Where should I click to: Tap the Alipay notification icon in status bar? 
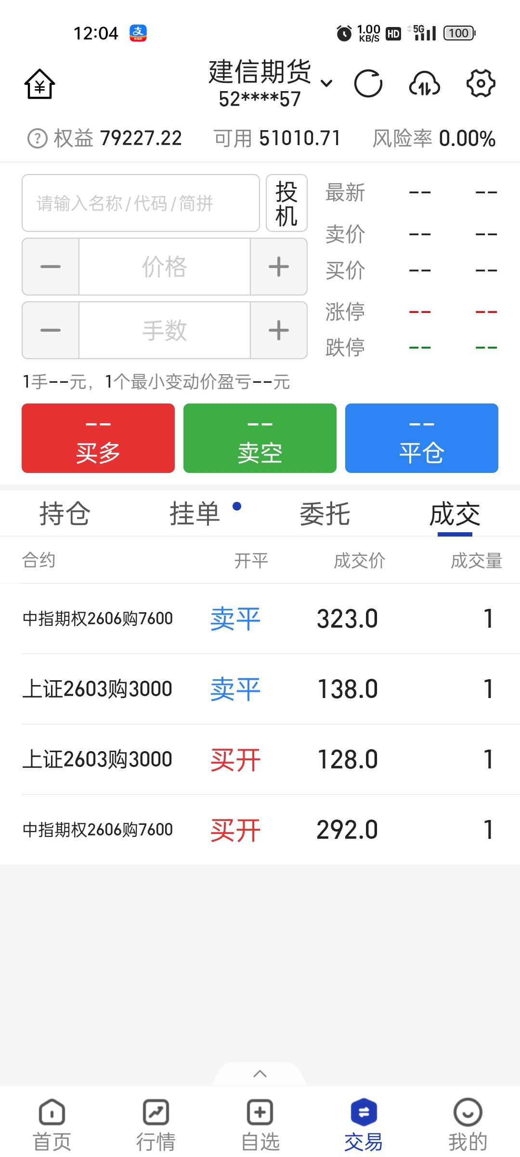(138, 33)
